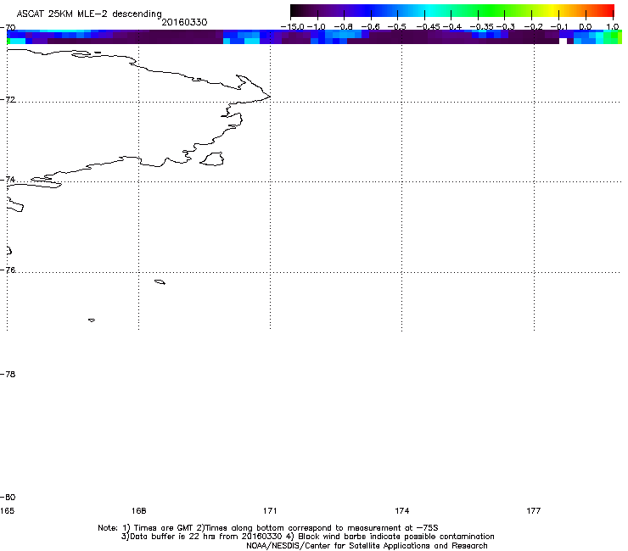Pick the cyan section of the color bar

pos(430,11)
